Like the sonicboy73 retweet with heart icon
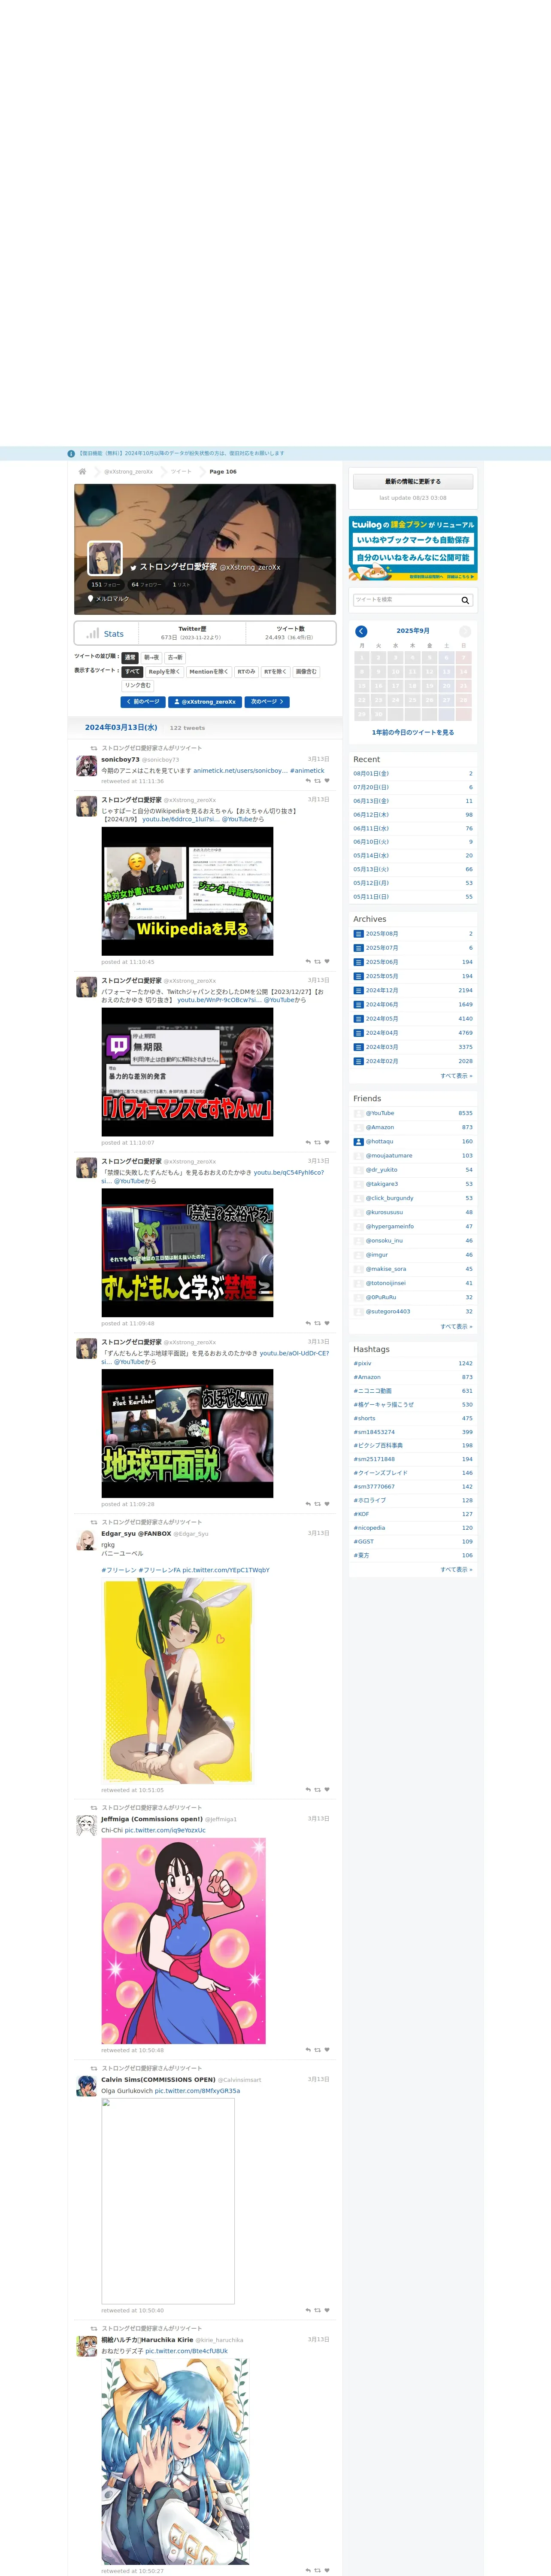Image resolution: width=551 pixels, height=2576 pixels. click(x=326, y=780)
